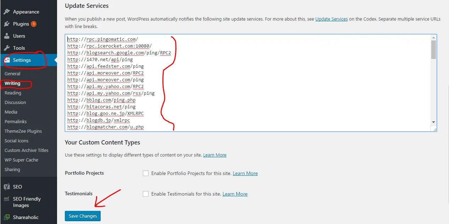Click Learn More next to Portfolio Projects

point(245,173)
